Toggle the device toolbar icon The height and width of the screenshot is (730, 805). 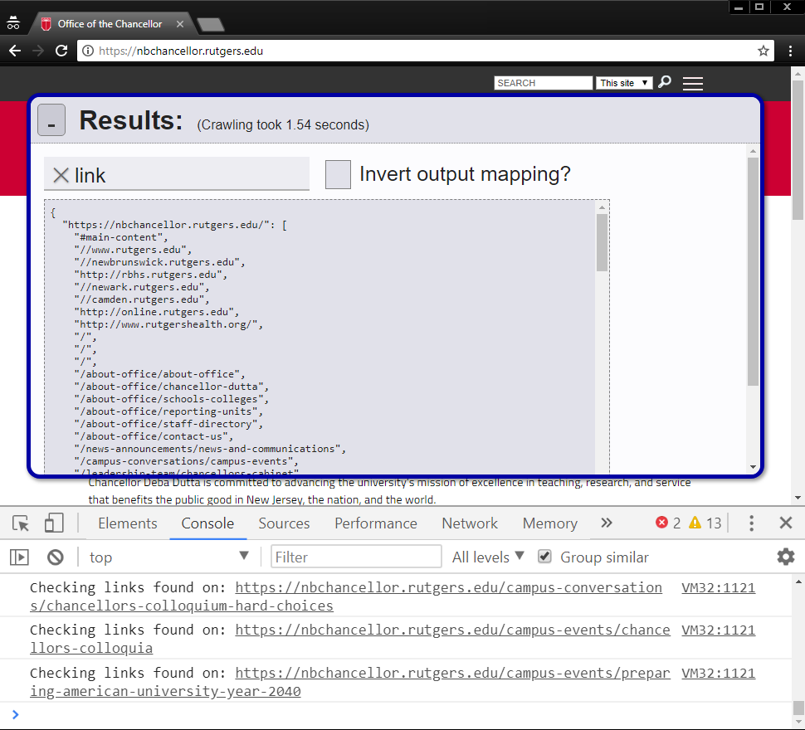click(x=54, y=523)
